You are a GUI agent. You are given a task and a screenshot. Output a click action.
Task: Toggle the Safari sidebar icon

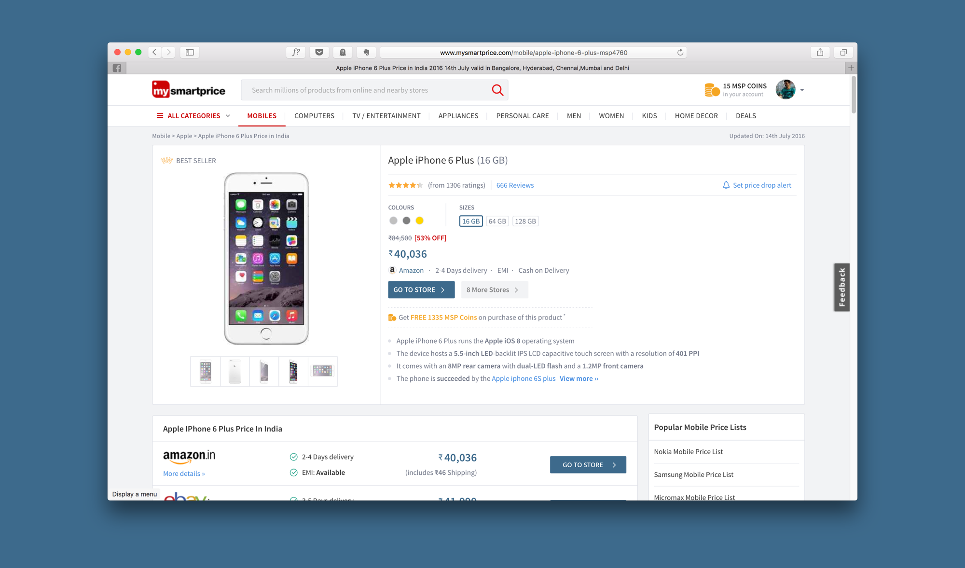(x=190, y=52)
